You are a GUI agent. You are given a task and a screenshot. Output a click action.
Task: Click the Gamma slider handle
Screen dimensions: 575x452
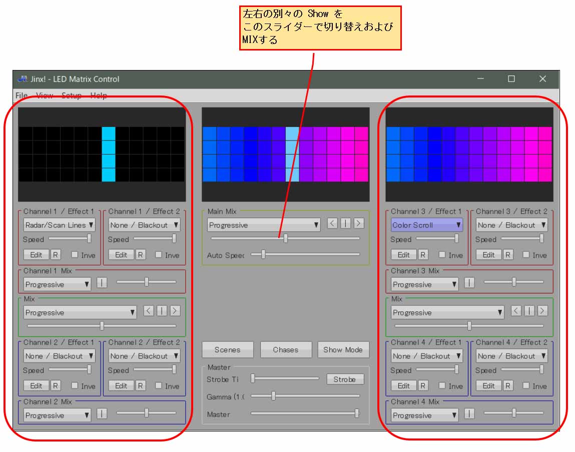coord(273,396)
